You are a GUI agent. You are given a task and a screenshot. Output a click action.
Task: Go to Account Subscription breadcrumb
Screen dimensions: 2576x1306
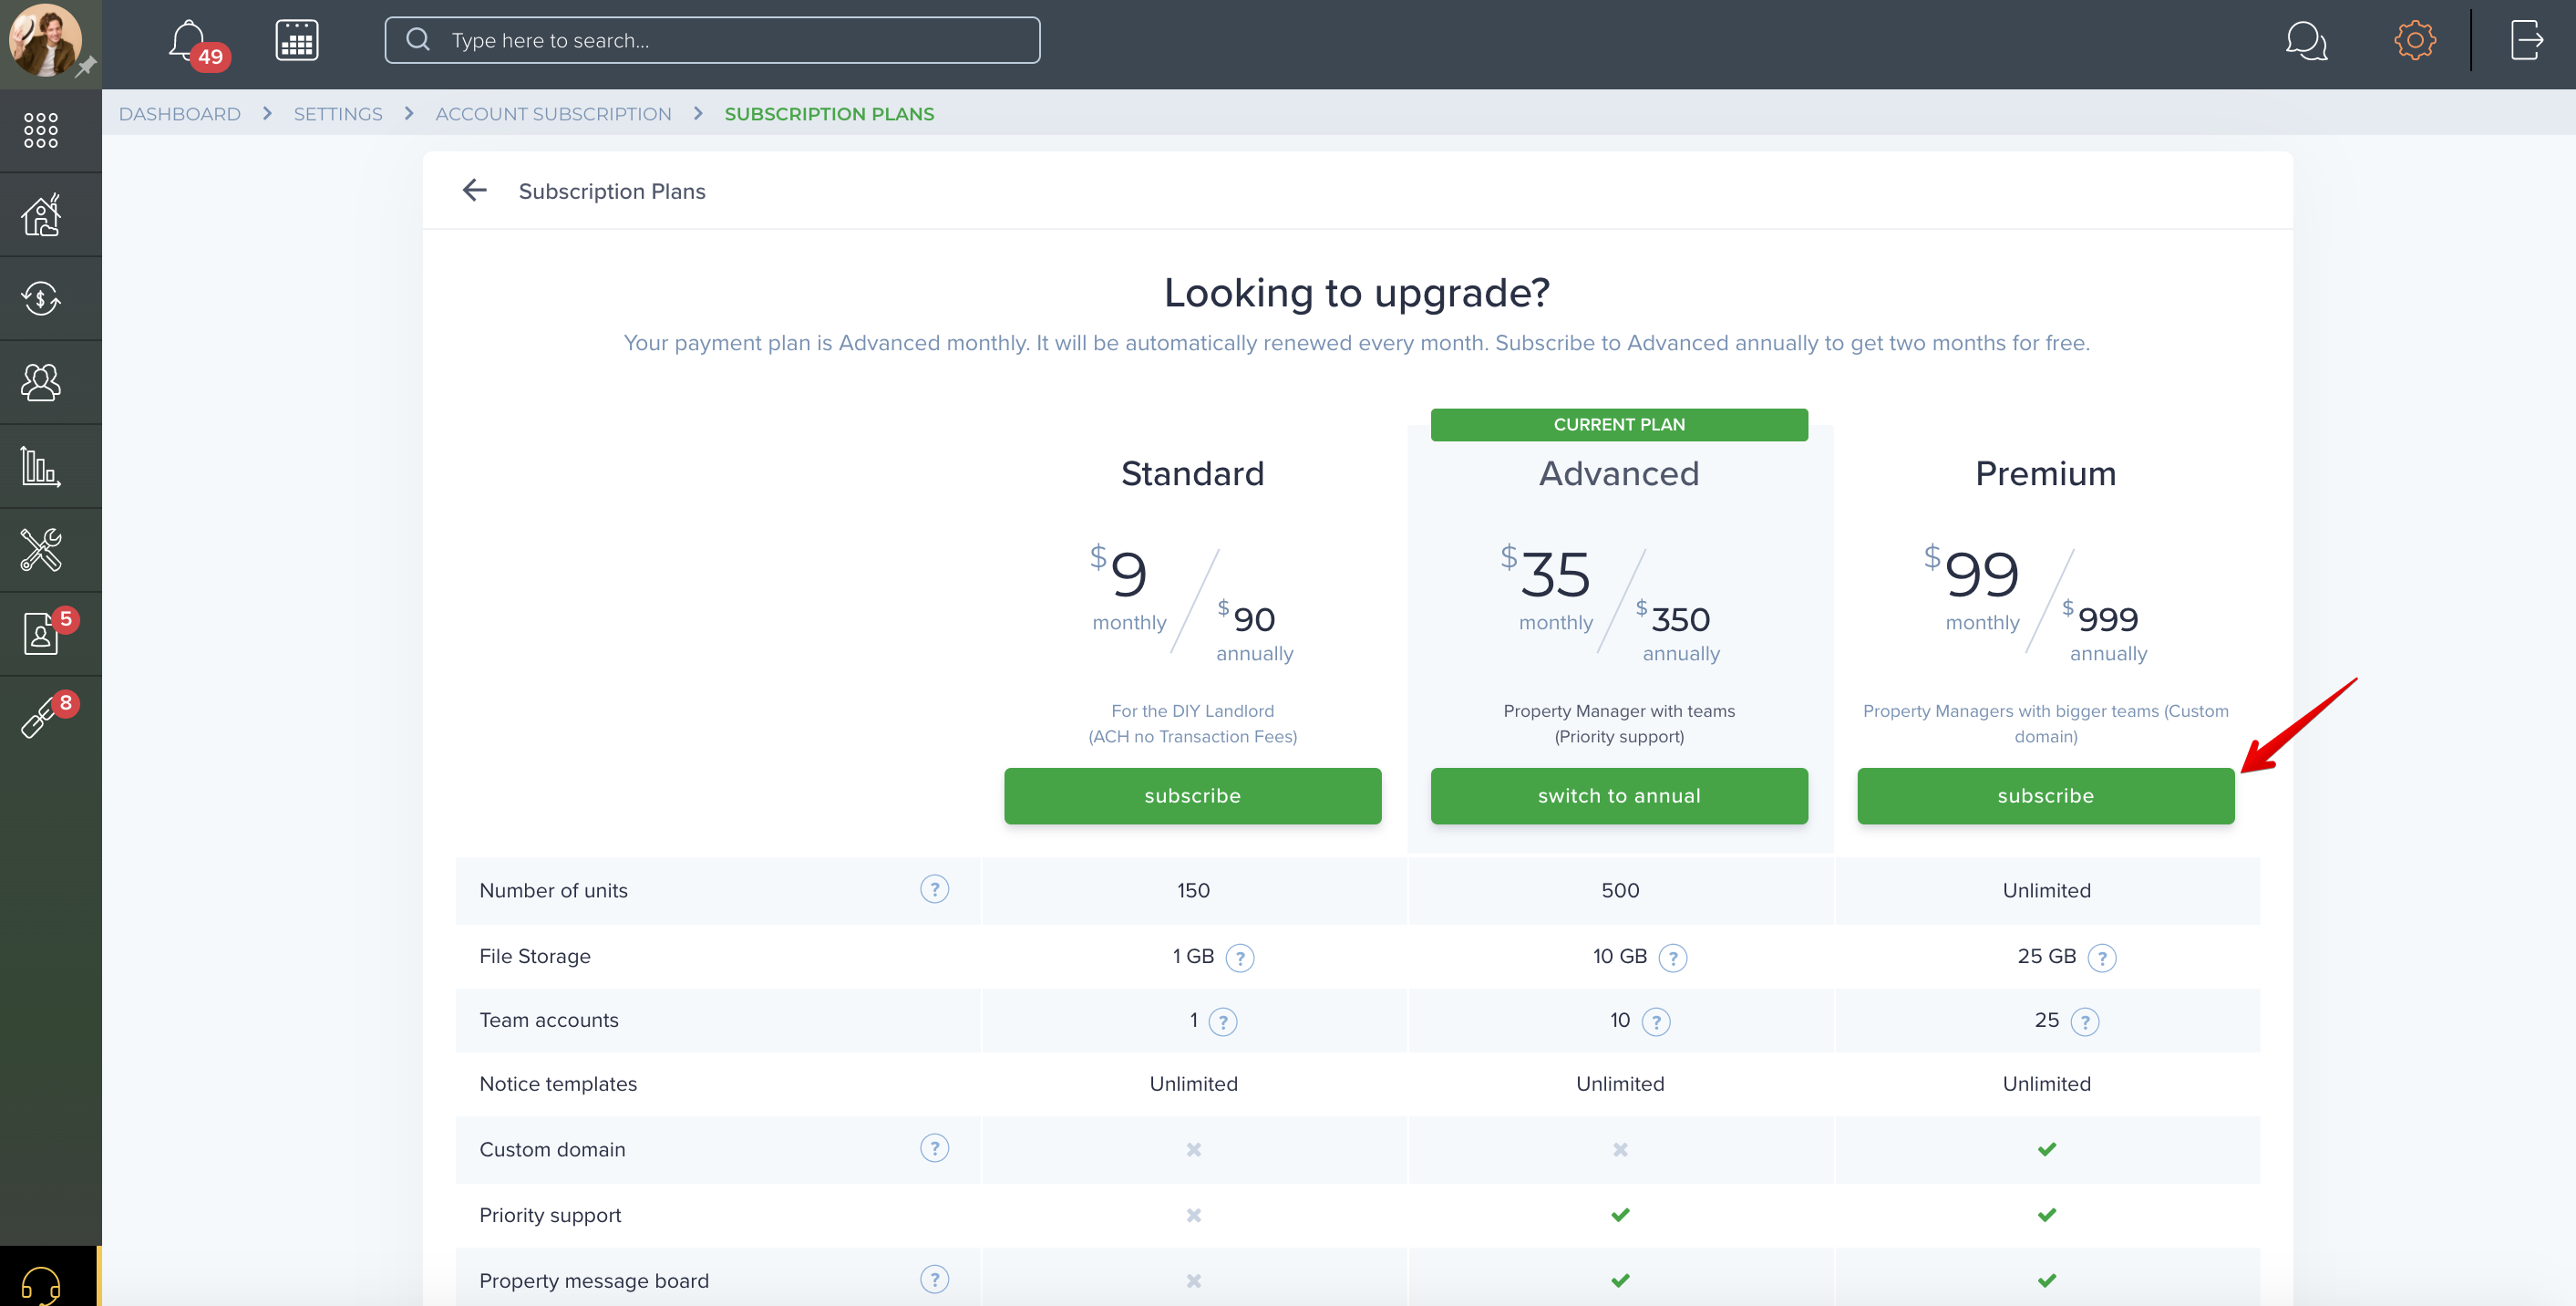coord(553,114)
